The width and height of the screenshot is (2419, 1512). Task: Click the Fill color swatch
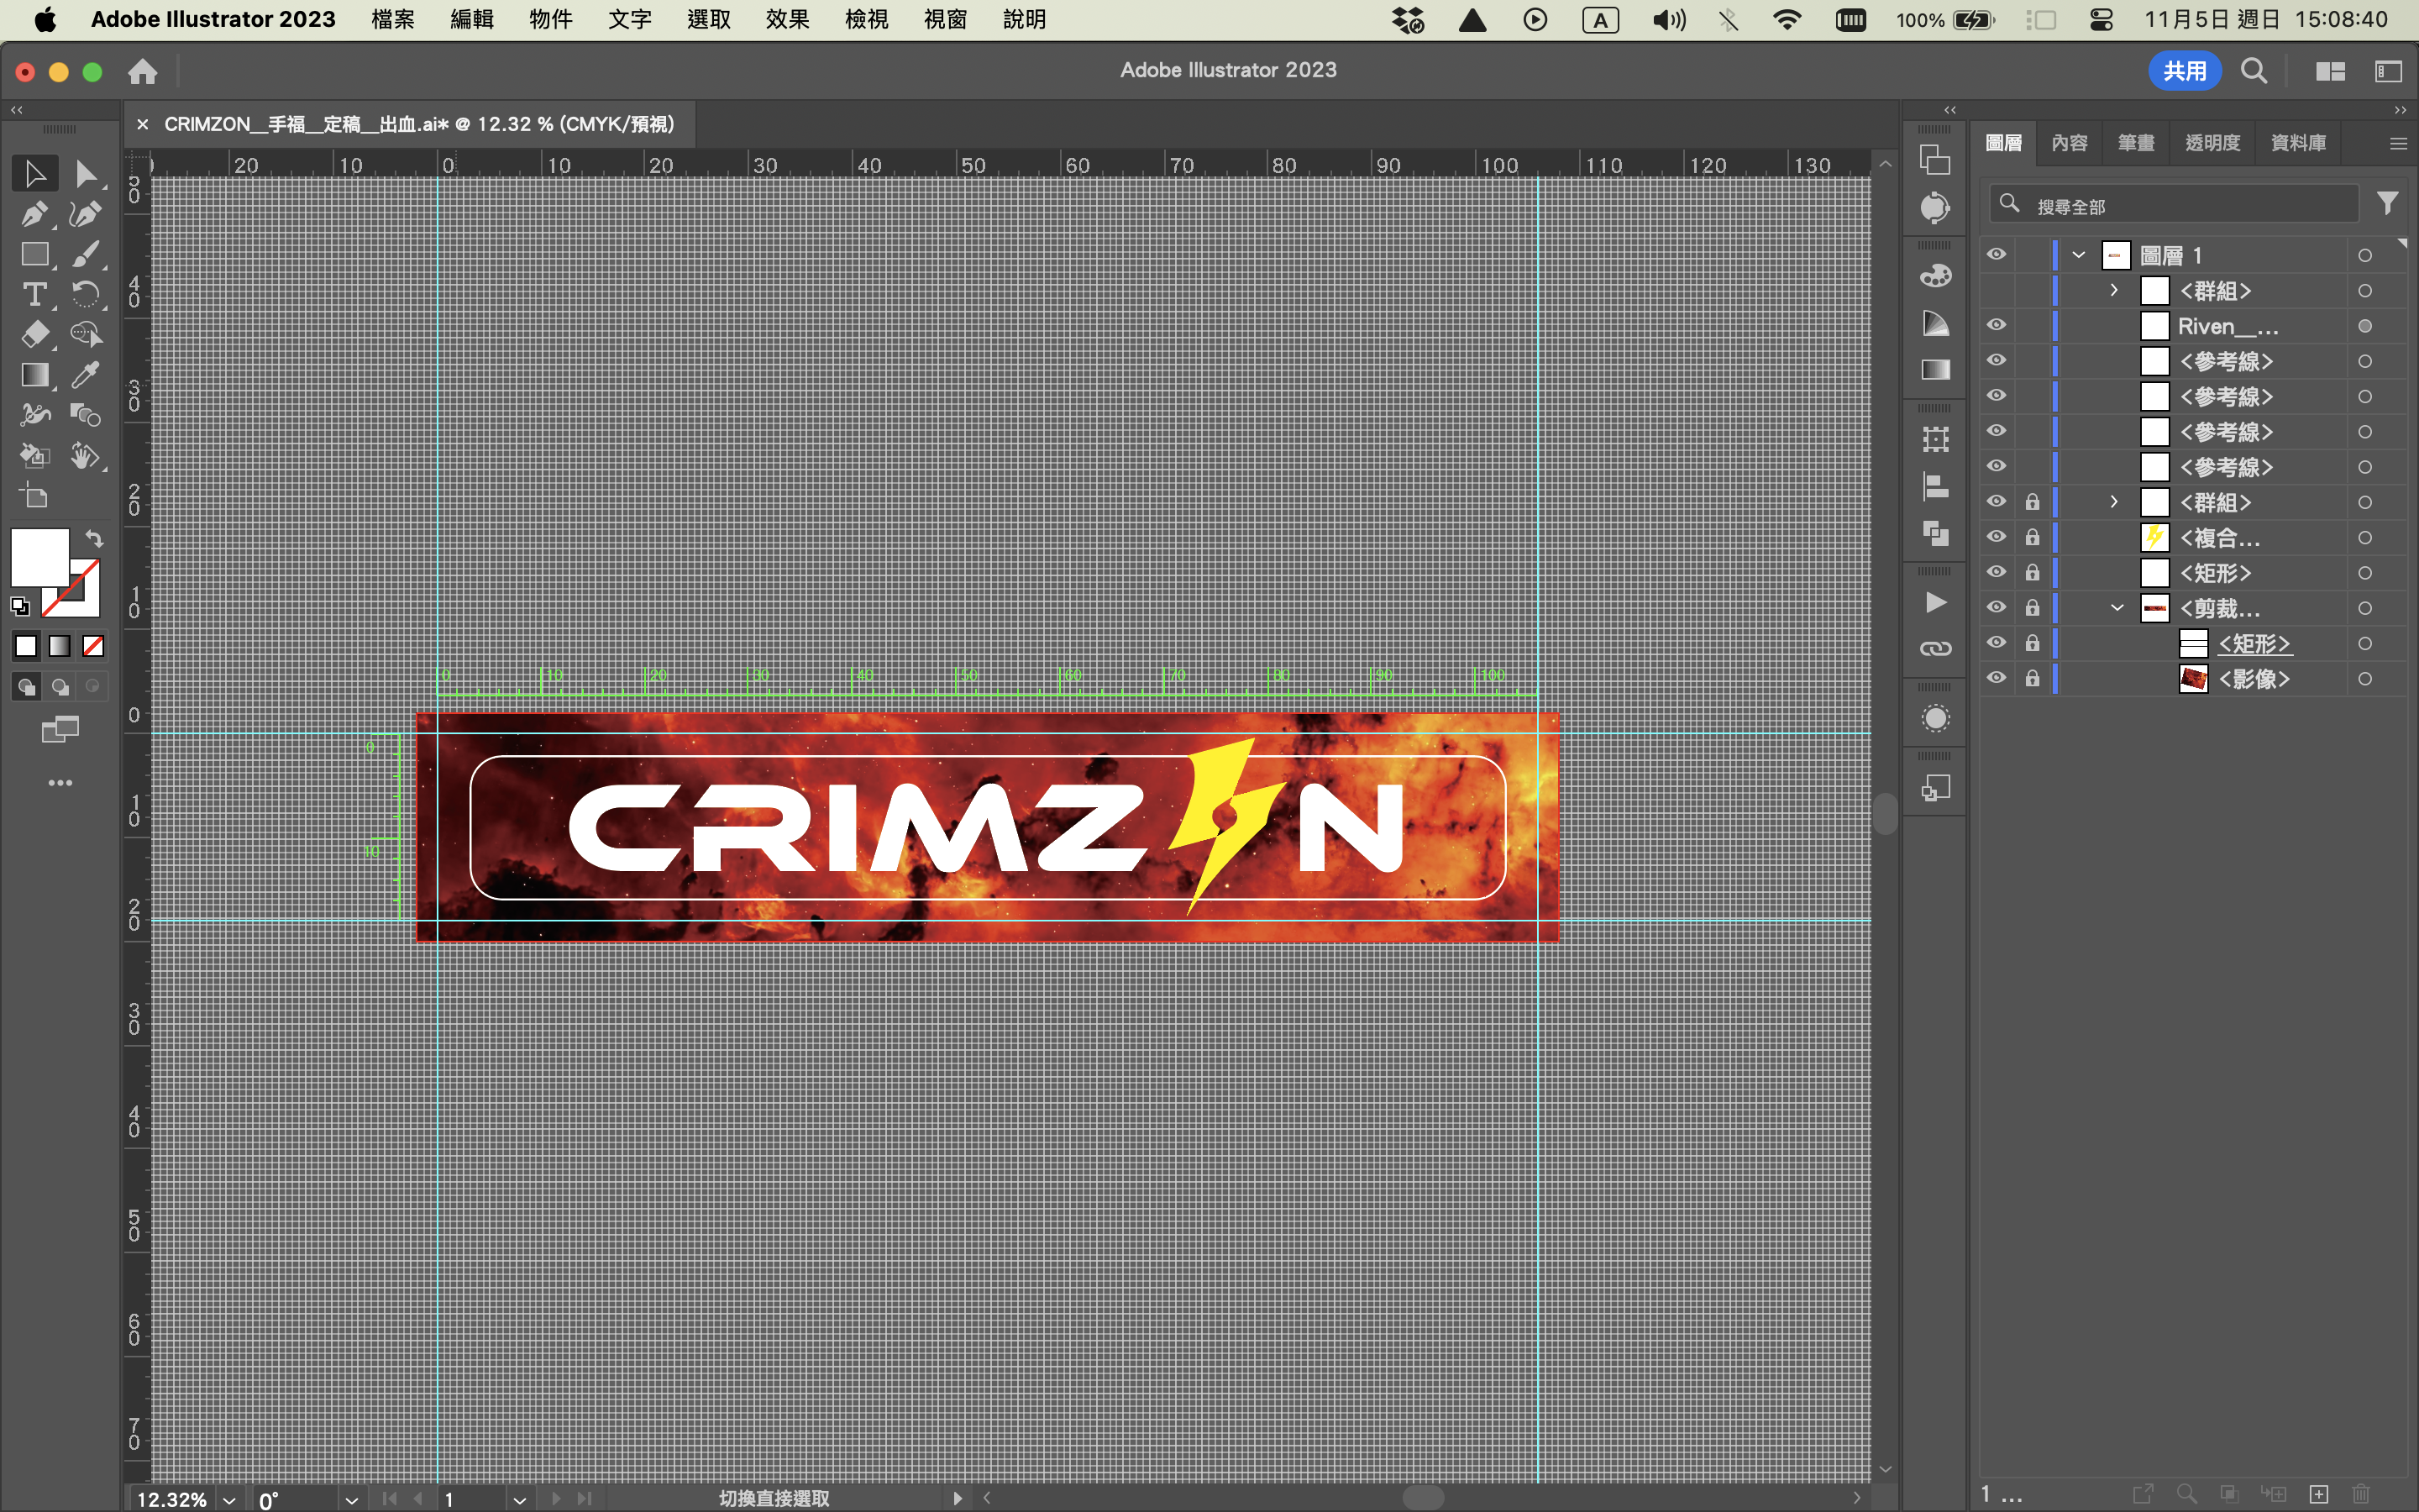point(39,557)
